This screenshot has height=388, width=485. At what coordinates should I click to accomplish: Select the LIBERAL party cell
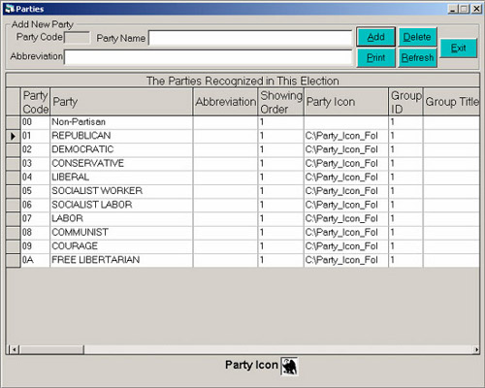[121, 178]
